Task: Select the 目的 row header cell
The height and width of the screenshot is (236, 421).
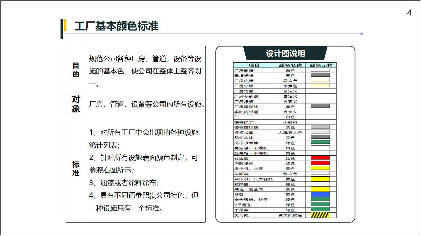Action: point(76,69)
